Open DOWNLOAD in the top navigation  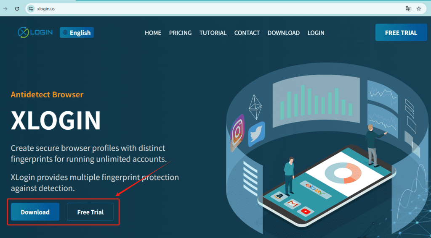click(x=284, y=33)
